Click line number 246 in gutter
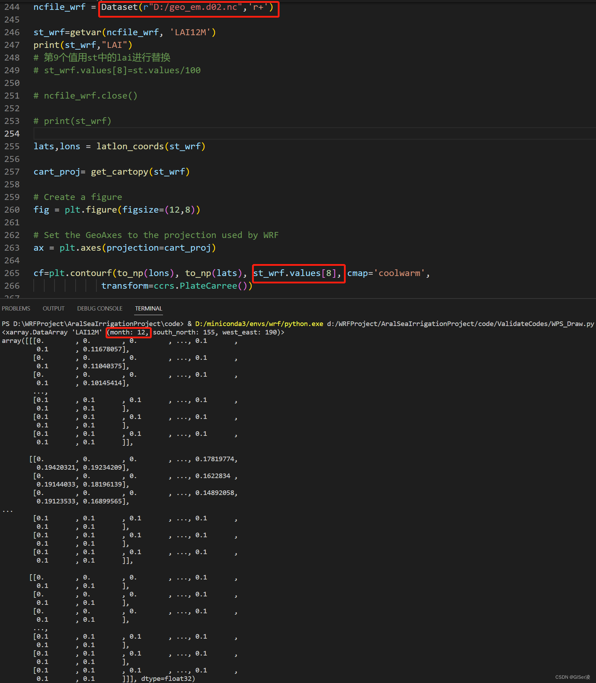The width and height of the screenshot is (596, 683). (12, 32)
